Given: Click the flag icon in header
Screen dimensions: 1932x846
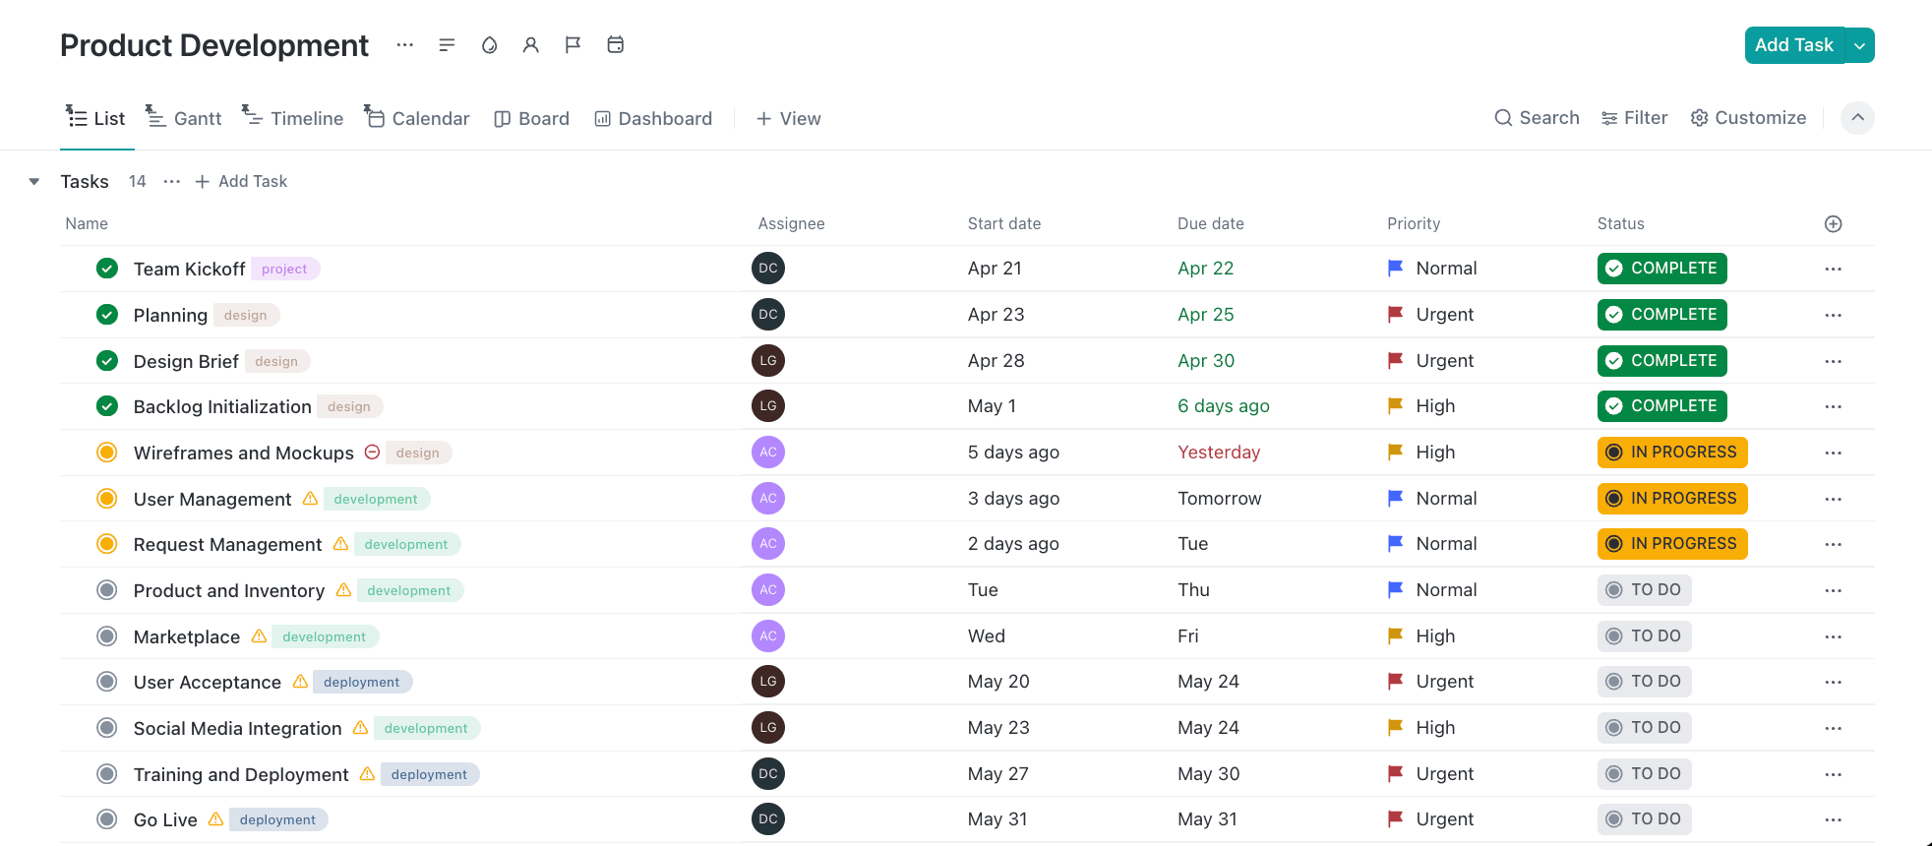Looking at the screenshot, I should tap(573, 45).
